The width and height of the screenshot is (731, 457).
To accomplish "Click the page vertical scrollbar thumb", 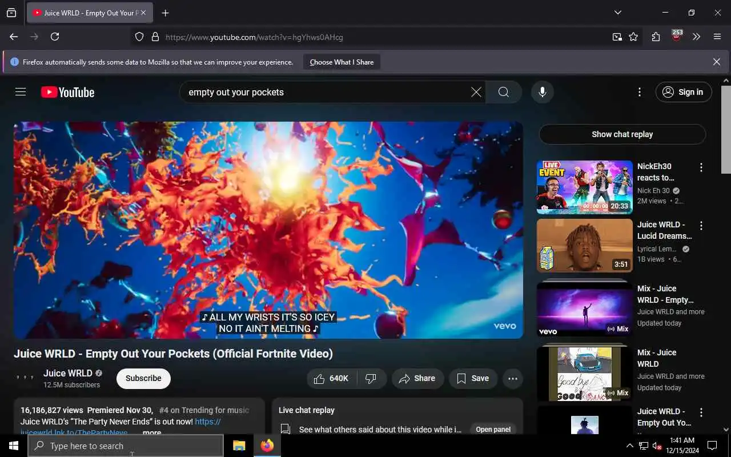I will [x=726, y=129].
